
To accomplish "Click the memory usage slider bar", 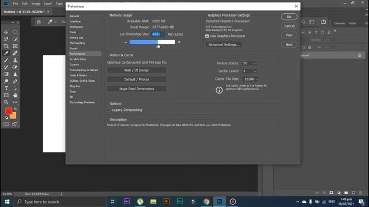I will tap(152, 42).
